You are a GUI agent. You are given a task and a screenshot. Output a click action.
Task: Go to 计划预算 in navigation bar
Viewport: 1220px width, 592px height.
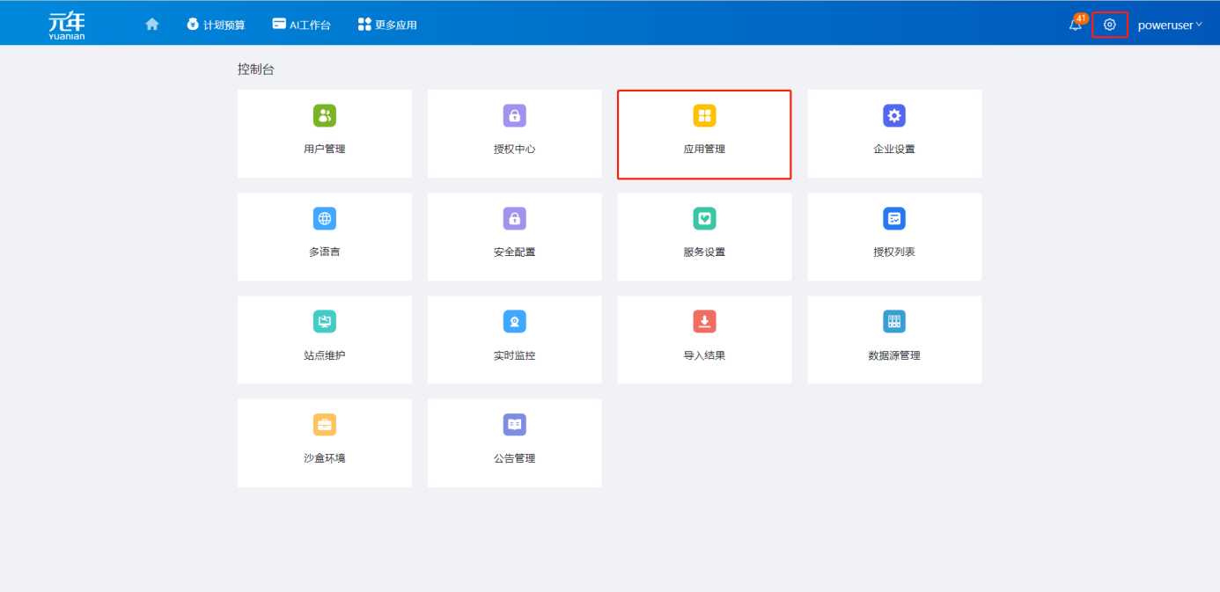tap(216, 25)
